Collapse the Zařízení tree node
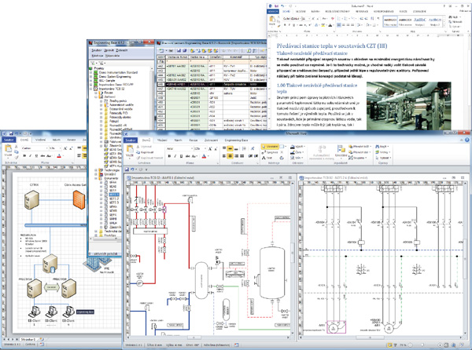472x350 pixels. (x=96, y=97)
